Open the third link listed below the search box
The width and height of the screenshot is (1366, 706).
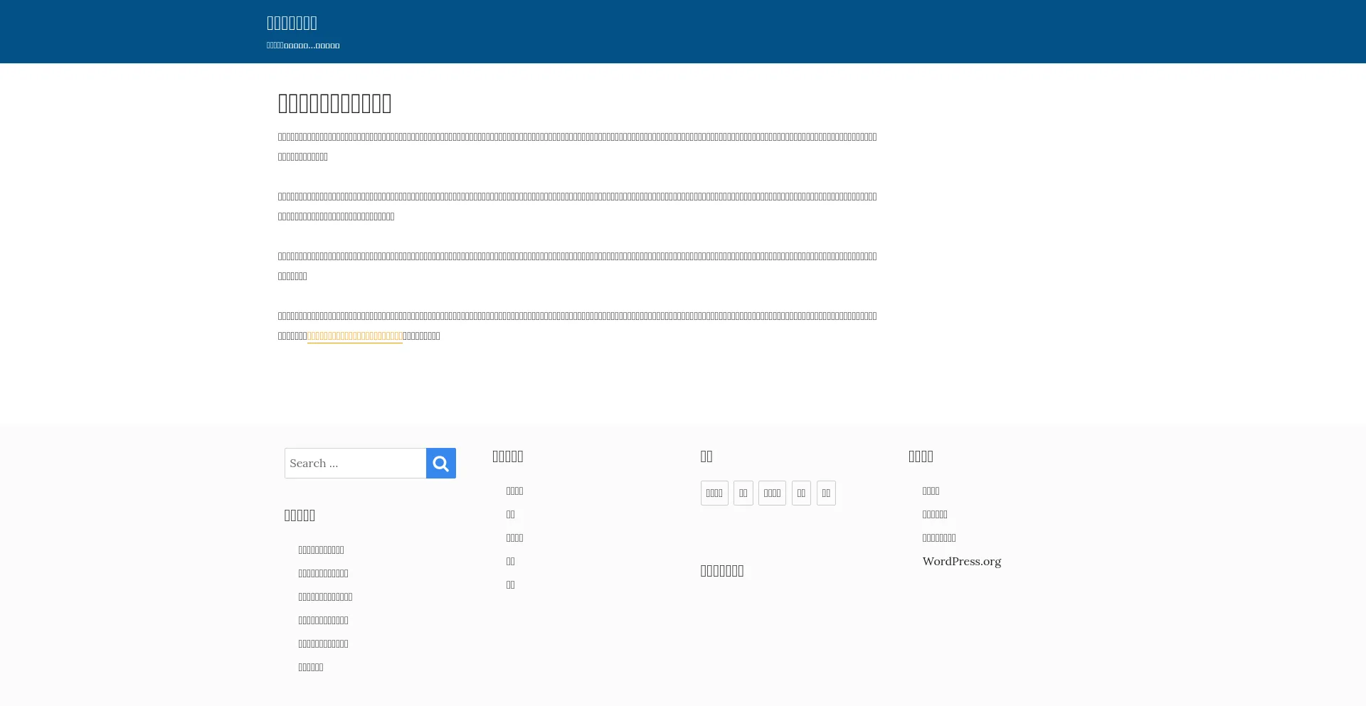pos(325,597)
